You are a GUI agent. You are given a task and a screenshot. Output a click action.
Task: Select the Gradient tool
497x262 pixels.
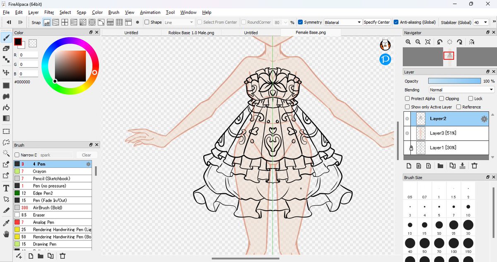click(6, 118)
